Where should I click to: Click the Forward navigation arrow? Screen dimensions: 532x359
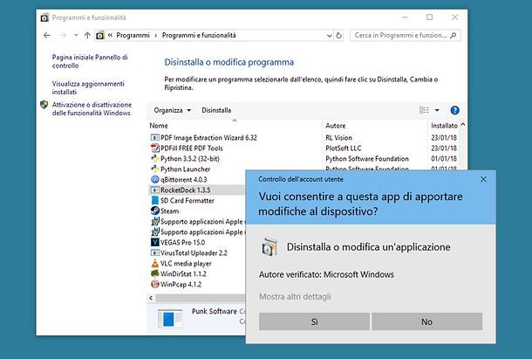click(x=63, y=35)
